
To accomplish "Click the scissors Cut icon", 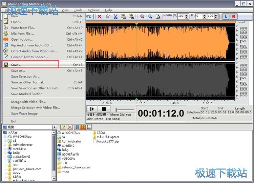I will 115,17.
